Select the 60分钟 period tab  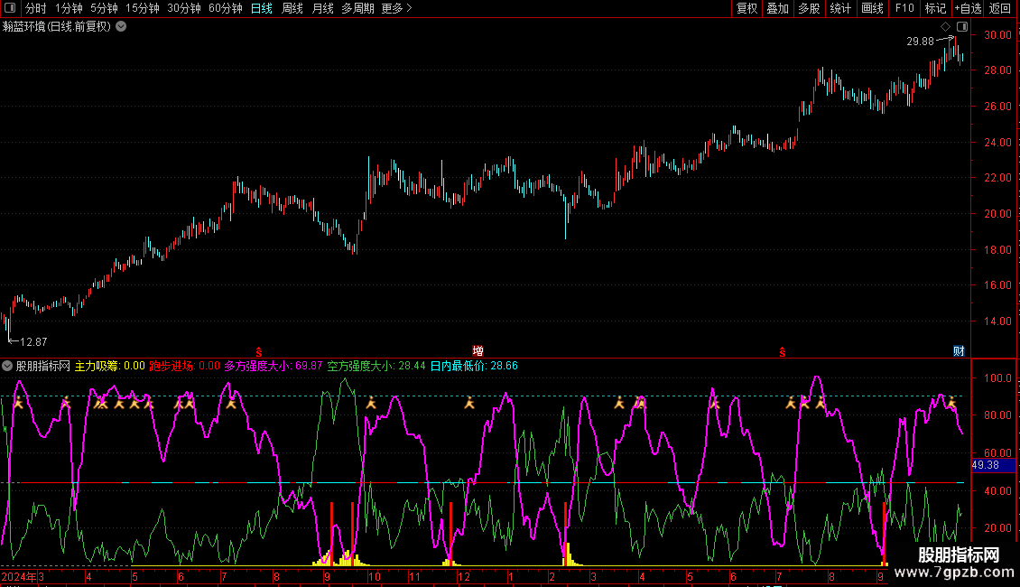coord(225,9)
